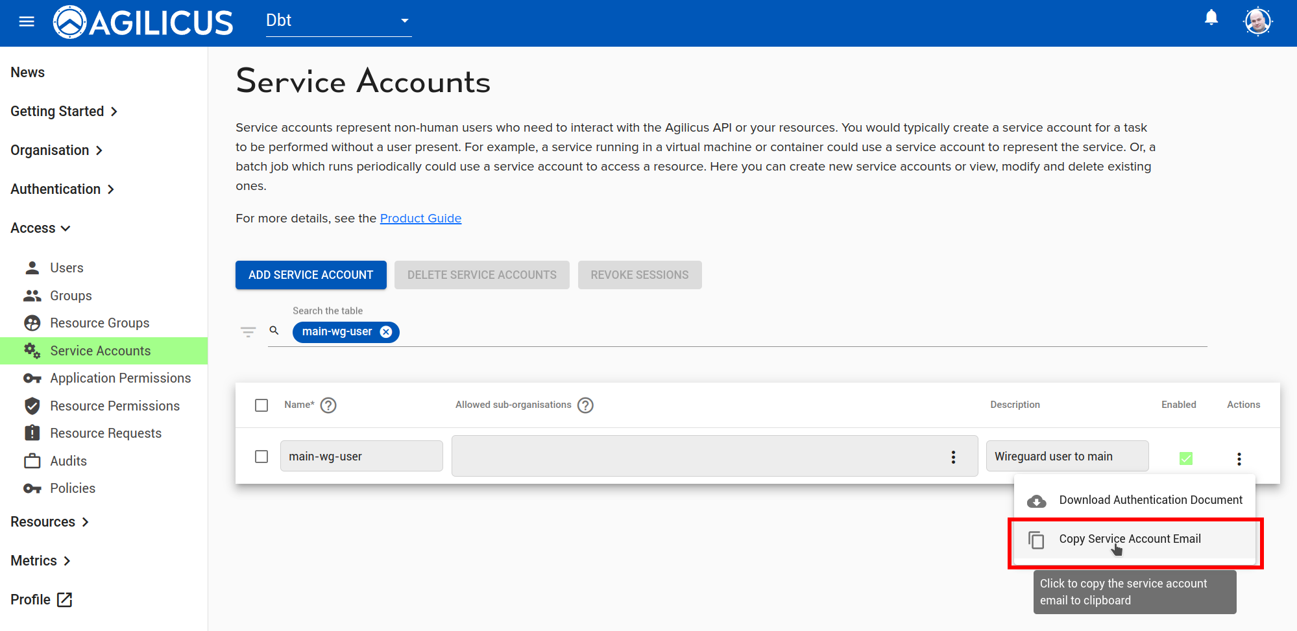Image resolution: width=1297 pixels, height=631 pixels.
Task: Click the Add Service Account button
Action: coord(311,275)
